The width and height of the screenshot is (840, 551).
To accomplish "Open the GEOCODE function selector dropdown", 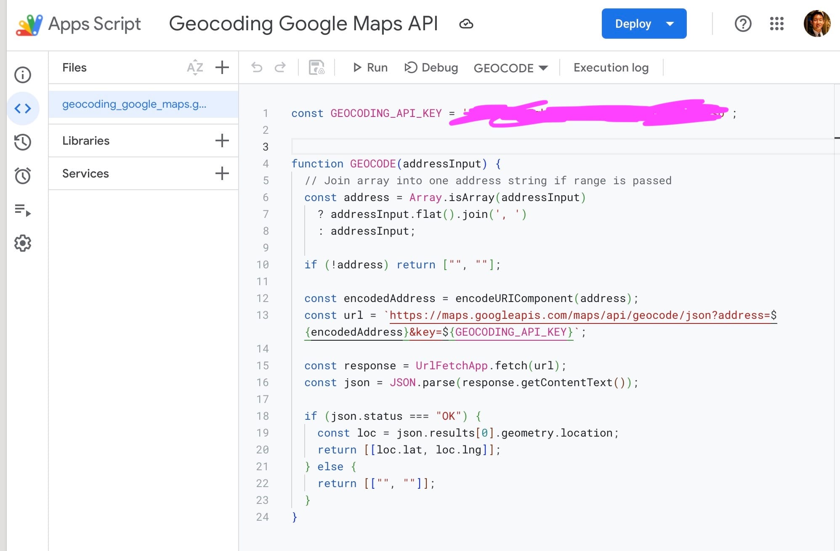I will click(510, 68).
